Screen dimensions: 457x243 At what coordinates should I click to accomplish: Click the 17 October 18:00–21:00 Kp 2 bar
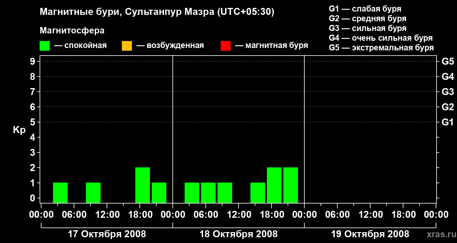coord(143,185)
